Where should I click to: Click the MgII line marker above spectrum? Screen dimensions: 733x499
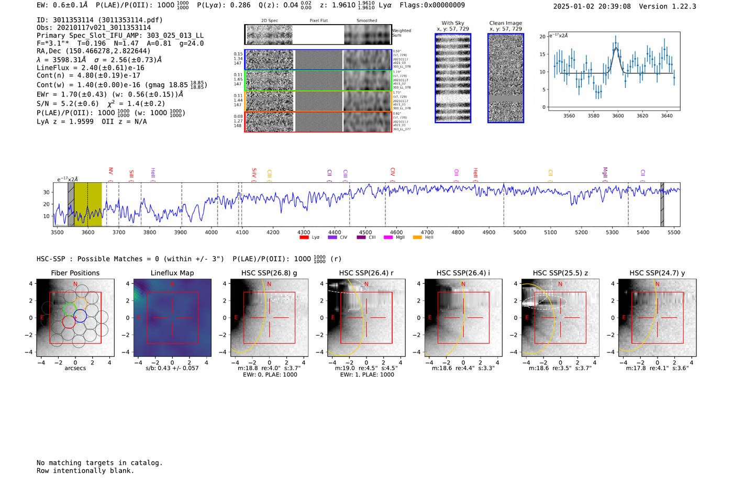pyautogui.click(x=605, y=172)
